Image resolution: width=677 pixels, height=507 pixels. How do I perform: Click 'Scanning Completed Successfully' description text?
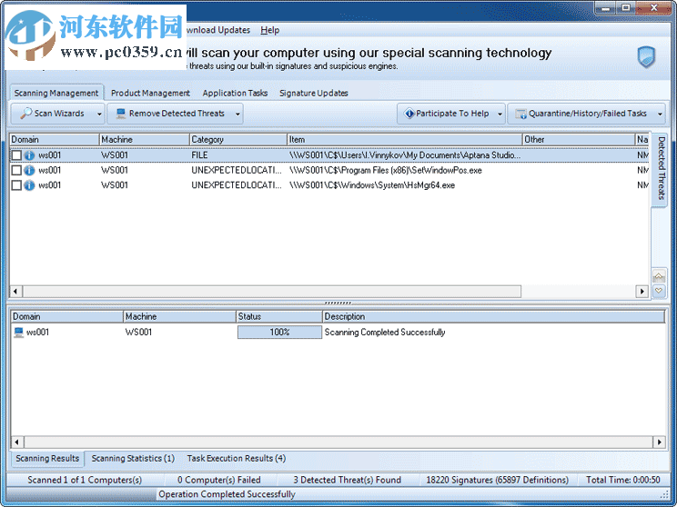(385, 333)
